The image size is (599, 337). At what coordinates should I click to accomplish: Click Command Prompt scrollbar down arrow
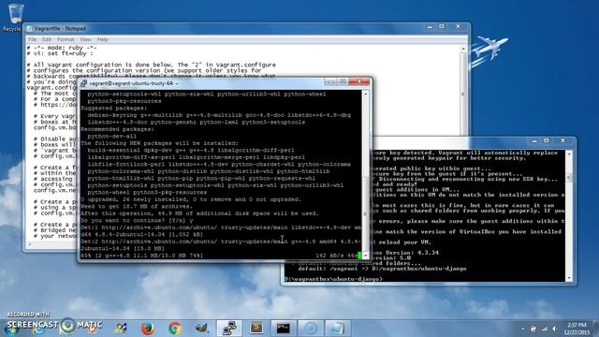tap(569, 279)
